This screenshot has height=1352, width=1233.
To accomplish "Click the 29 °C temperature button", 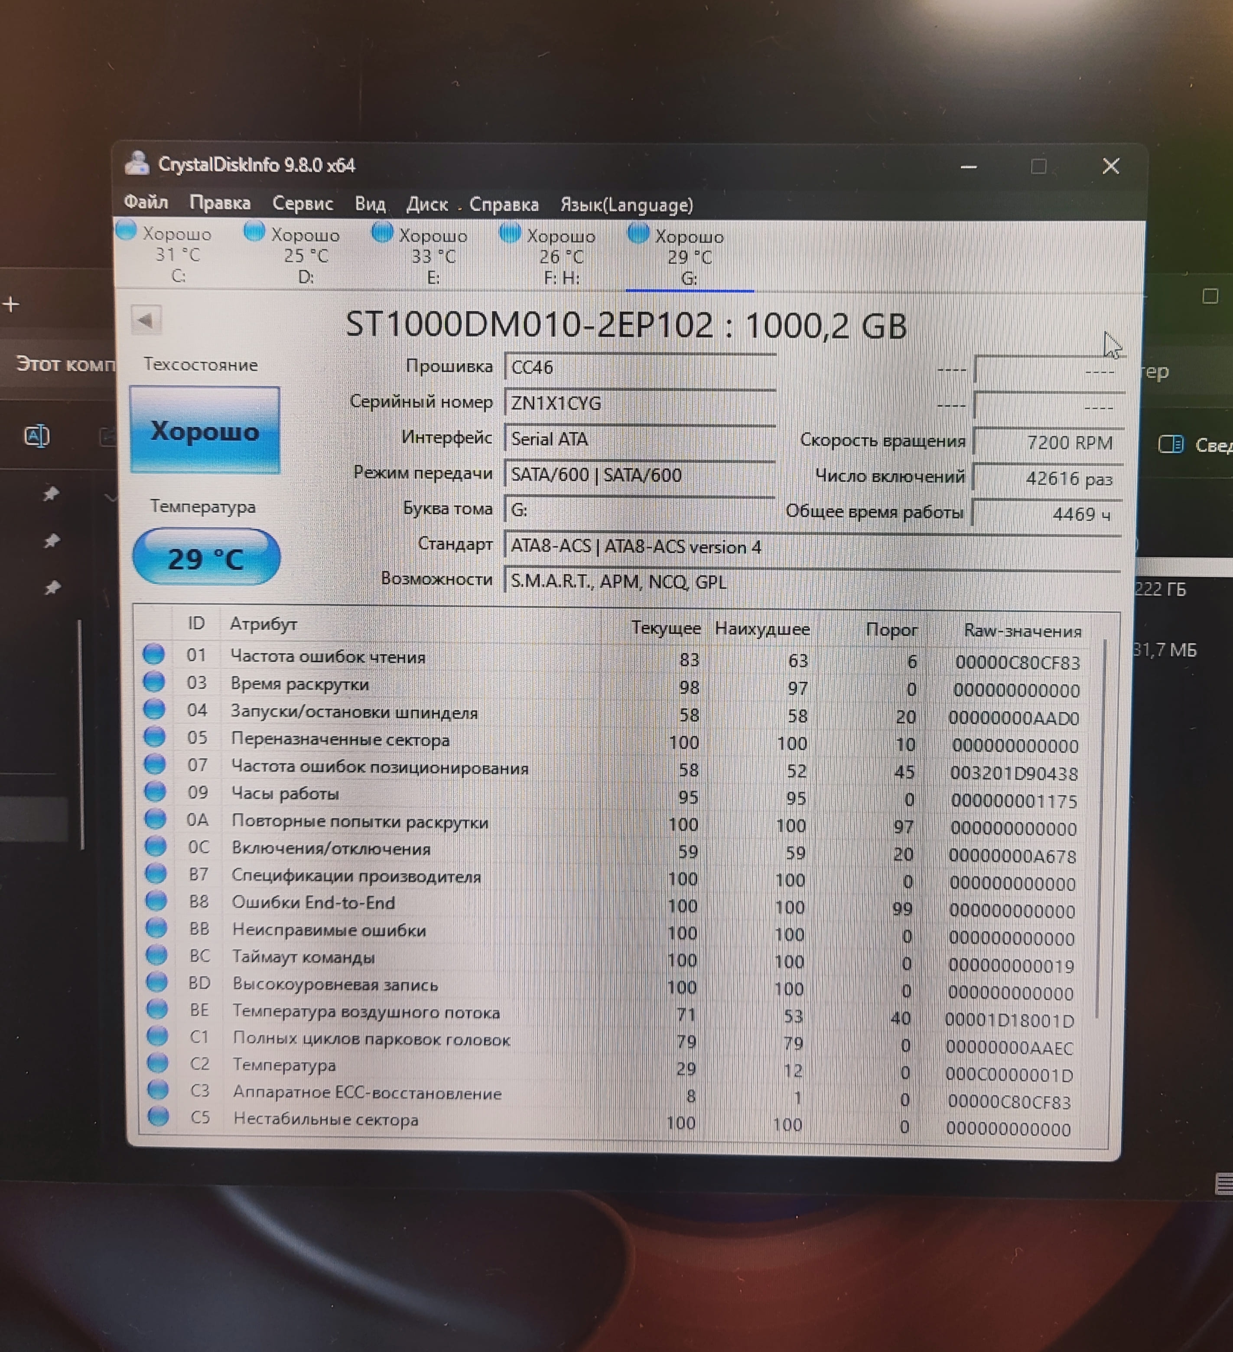I will tap(206, 557).
